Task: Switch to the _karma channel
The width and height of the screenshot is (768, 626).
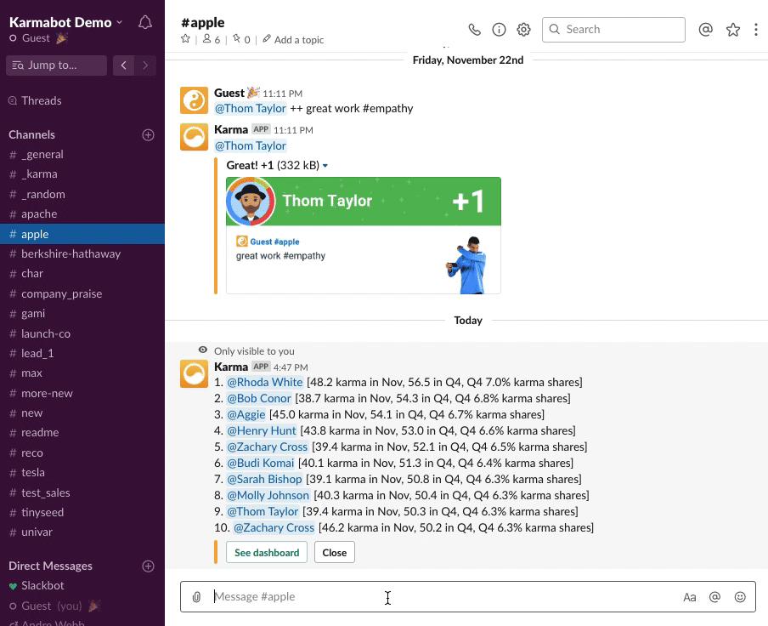Action: pyautogui.click(x=82, y=174)
